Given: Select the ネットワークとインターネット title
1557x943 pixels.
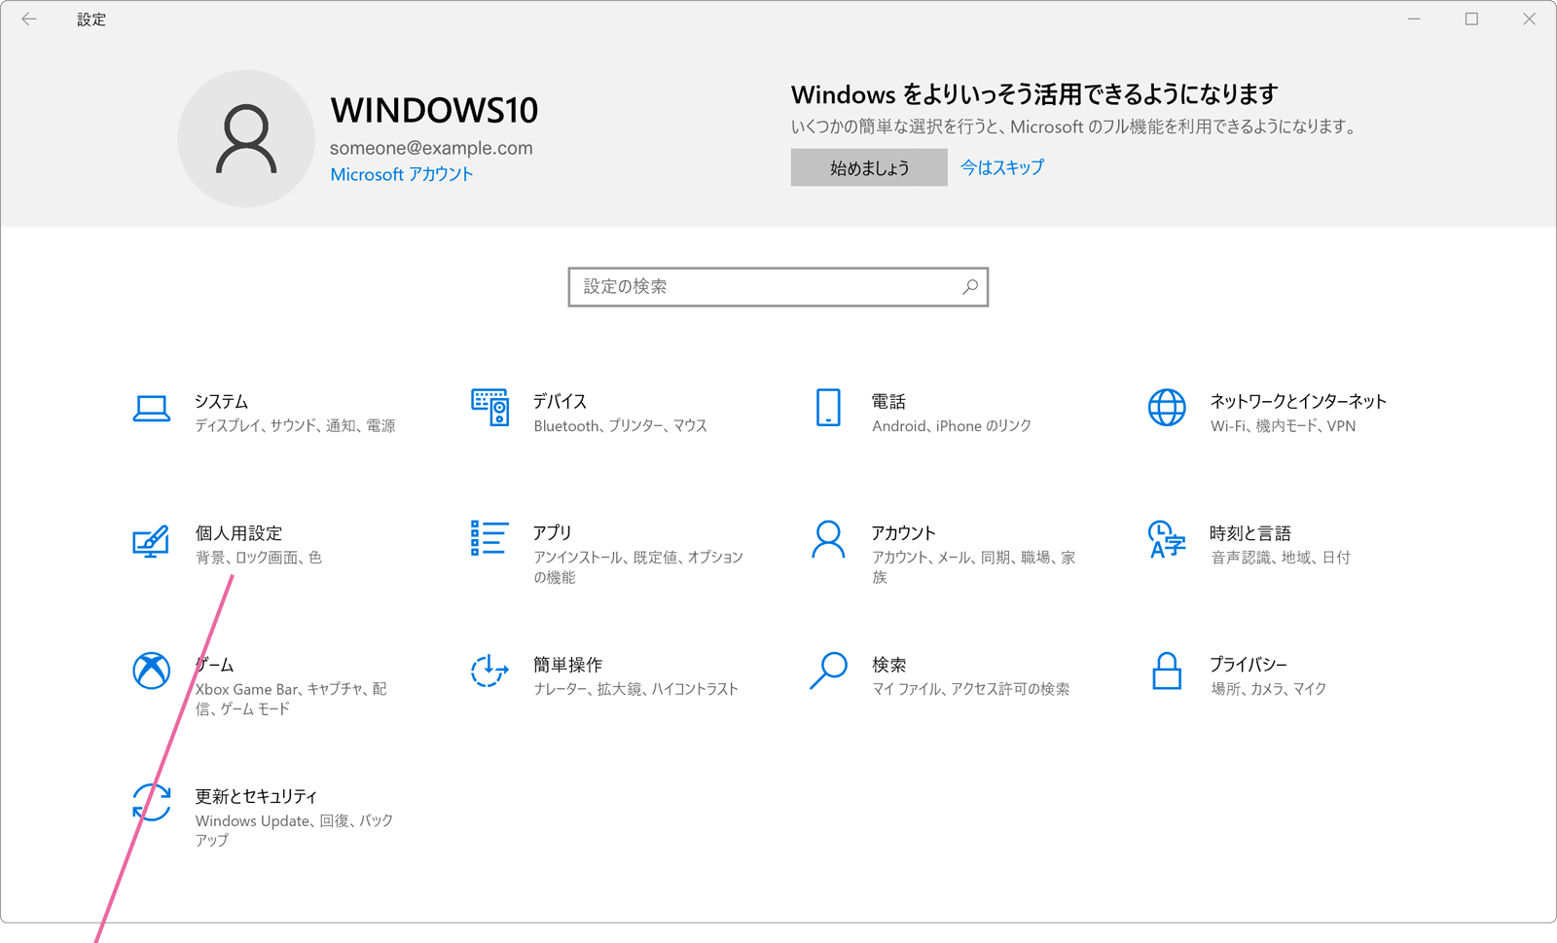Looking at the screenshot, I should tap(1298, 401).
